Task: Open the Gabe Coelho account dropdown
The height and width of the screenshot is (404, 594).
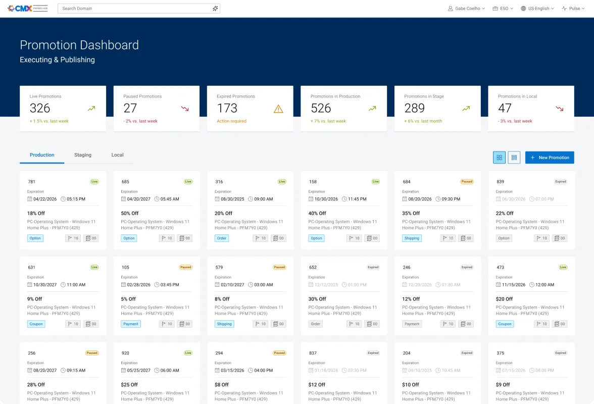Action: tap(466, 8)
